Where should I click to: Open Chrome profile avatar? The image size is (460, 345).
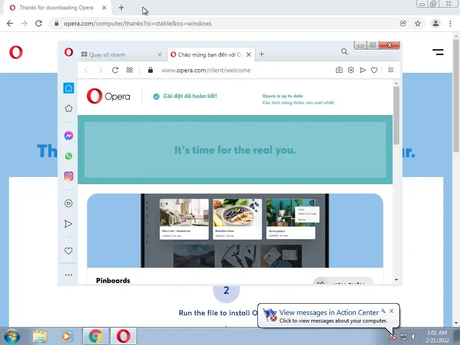point(436,23)
